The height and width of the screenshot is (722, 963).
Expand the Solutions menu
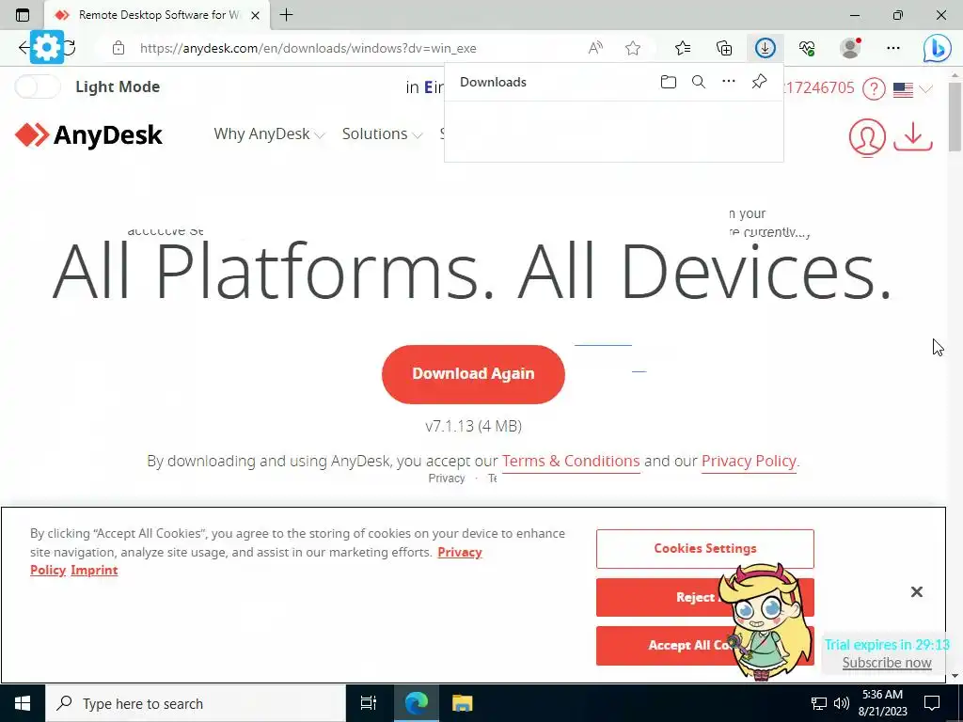[382, 133]
